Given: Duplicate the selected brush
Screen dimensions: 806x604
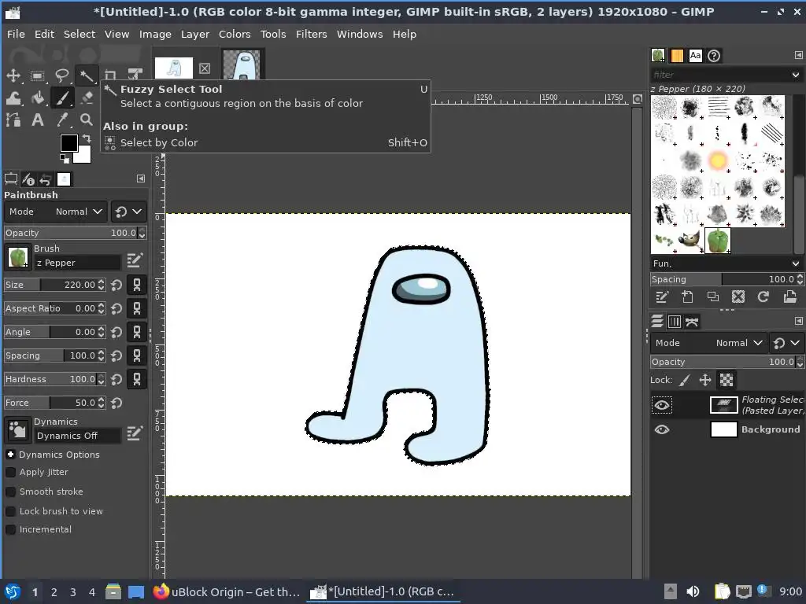Looking at the screenshot, I should [x=713, y=296].
